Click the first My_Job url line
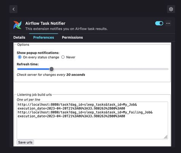 click(77, 106)
